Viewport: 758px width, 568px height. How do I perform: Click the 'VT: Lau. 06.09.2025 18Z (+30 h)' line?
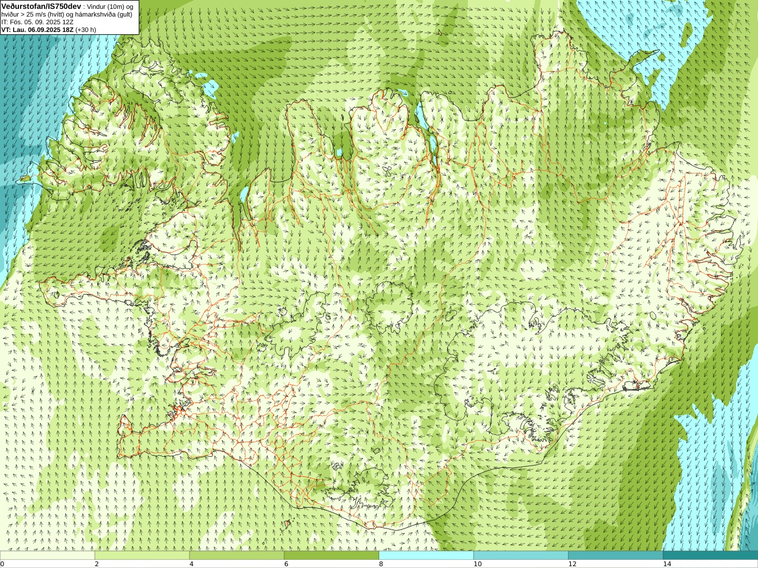click(x=49, y=30)
